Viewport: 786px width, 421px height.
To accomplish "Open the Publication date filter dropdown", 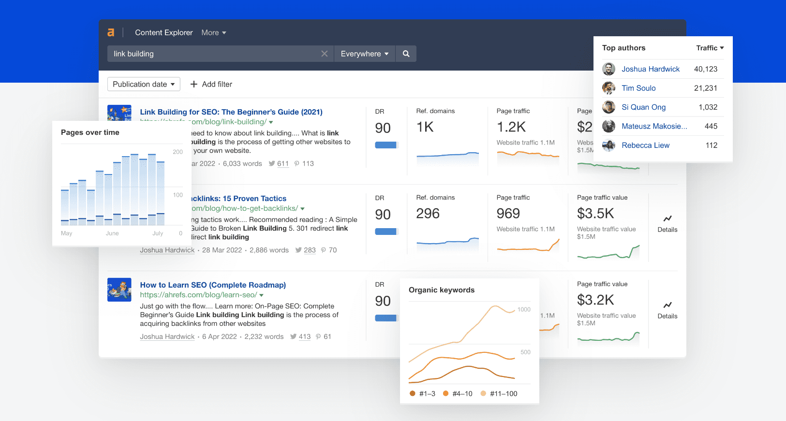I will [144, 84].
